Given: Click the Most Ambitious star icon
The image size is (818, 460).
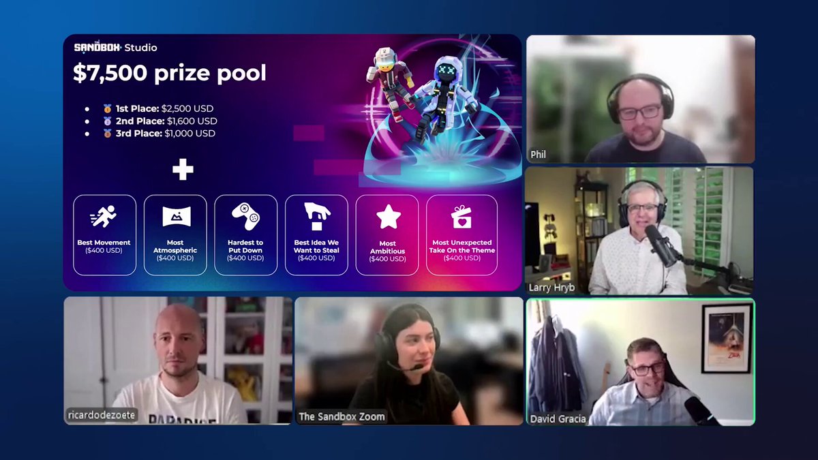Looking at the screenshot, I should 388,217.
